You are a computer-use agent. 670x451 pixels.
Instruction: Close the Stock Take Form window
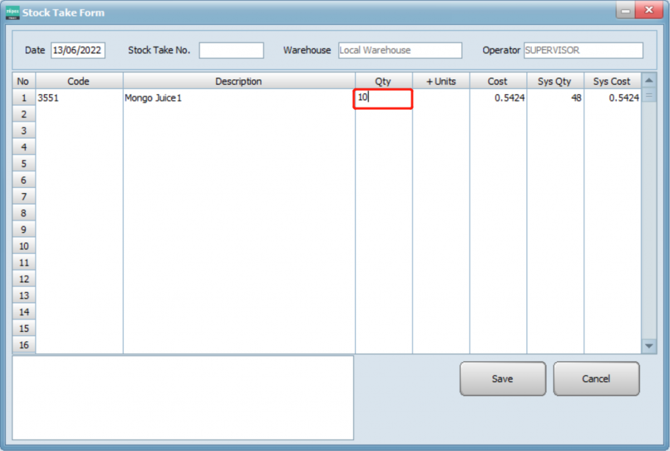(648, 11)
